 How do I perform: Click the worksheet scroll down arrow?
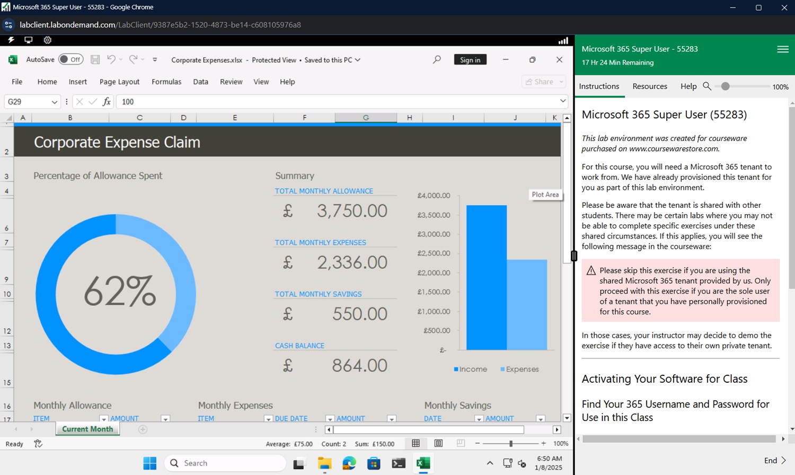pos(567,418)
